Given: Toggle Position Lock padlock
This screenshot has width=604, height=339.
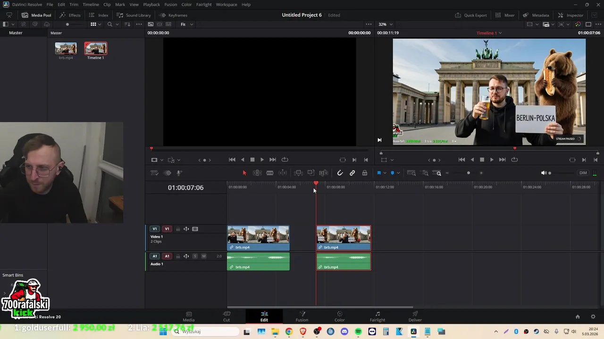Looking at the screenshot, I should point(364,173).
